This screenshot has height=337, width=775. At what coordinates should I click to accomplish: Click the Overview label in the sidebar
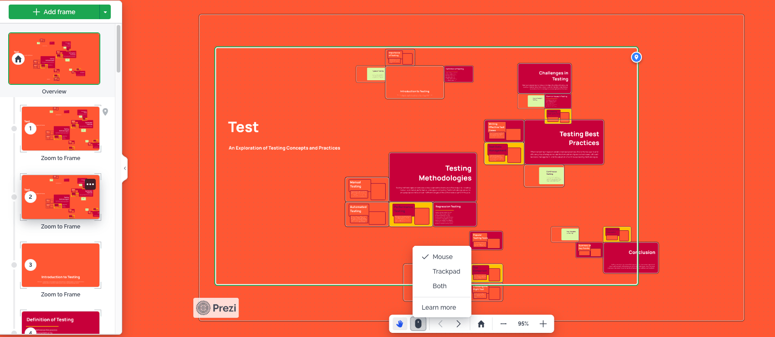pos(54,92)
